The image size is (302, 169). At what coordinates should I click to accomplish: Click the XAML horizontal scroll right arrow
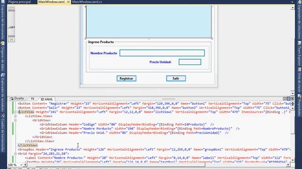coord(288,165)
